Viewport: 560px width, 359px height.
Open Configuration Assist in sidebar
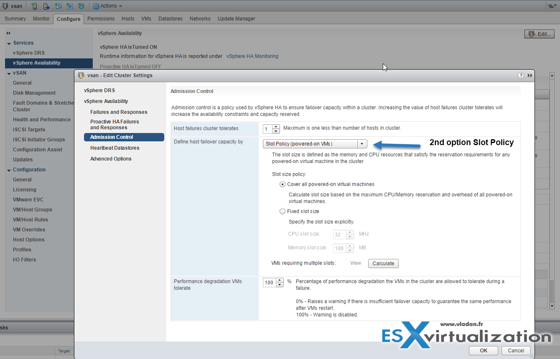pos(38,150)
